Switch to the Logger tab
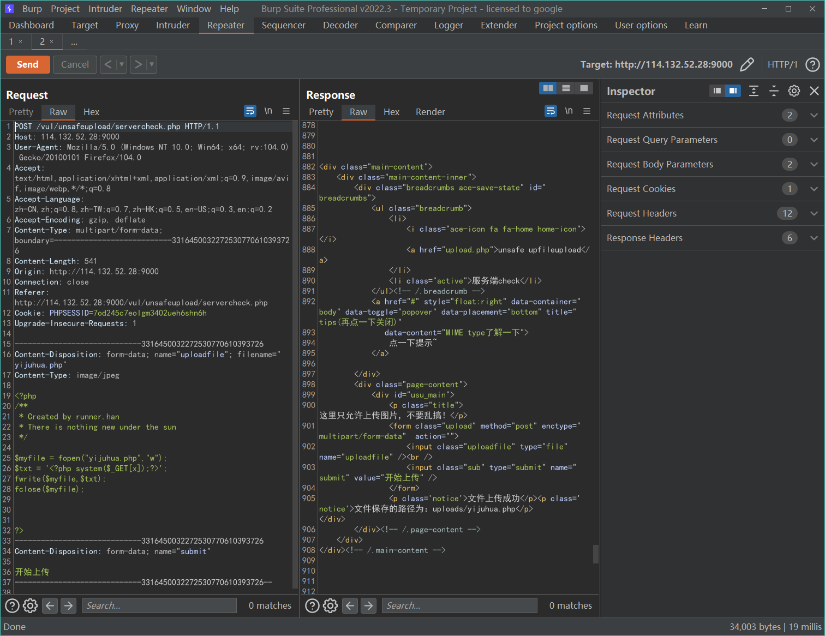The image size is (825, 636). 449,25
